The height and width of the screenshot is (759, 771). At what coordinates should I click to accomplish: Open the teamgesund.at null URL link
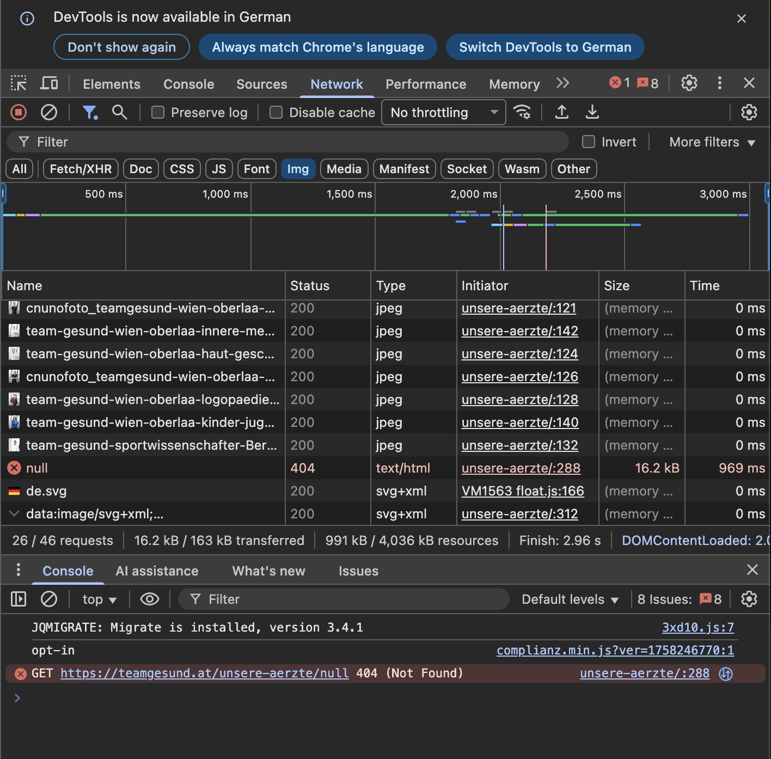coord(204,674)
